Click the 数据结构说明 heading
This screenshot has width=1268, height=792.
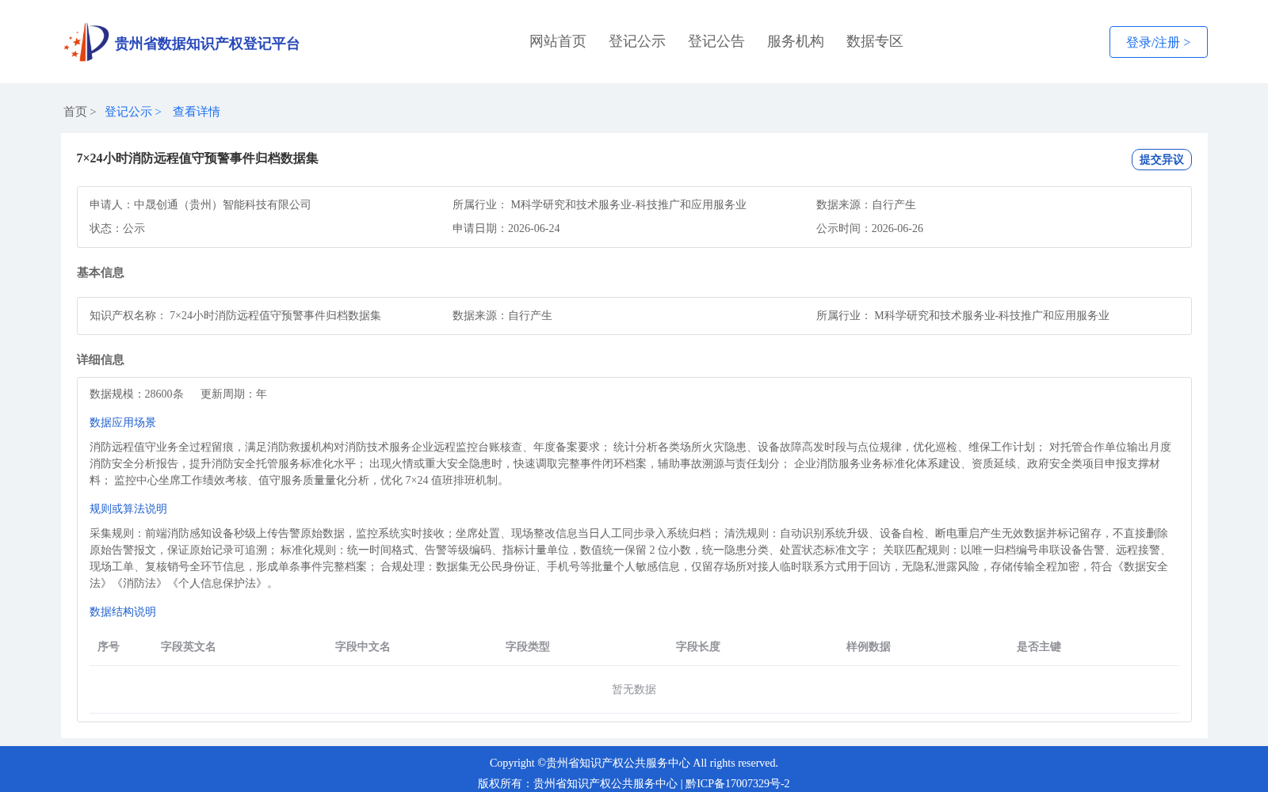click(123, 611)
